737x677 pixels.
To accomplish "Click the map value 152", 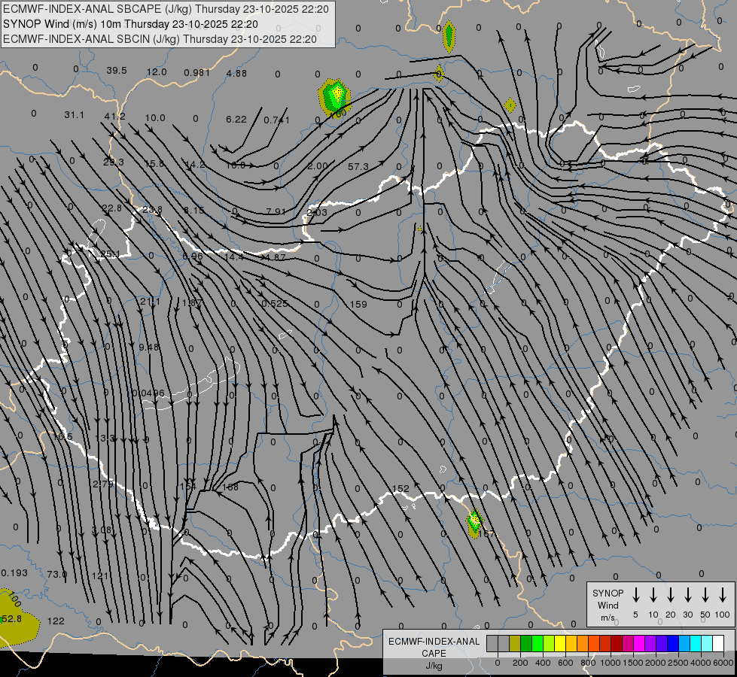I will tap(400, 489).
